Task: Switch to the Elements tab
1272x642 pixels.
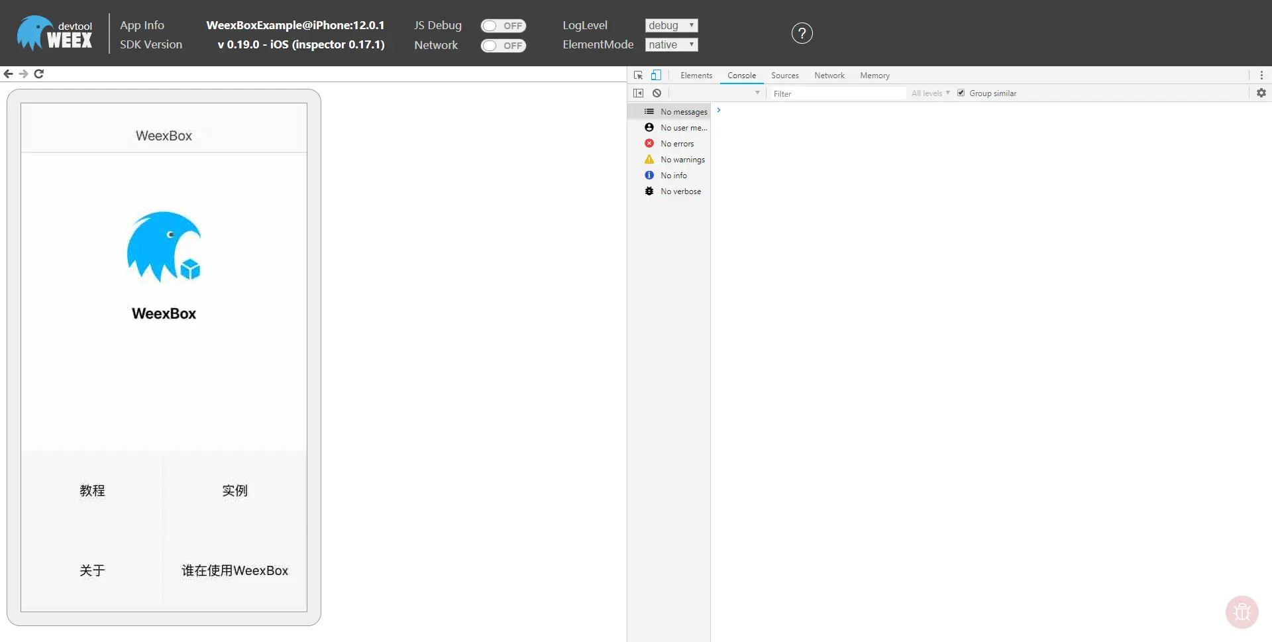Action: 696,76
